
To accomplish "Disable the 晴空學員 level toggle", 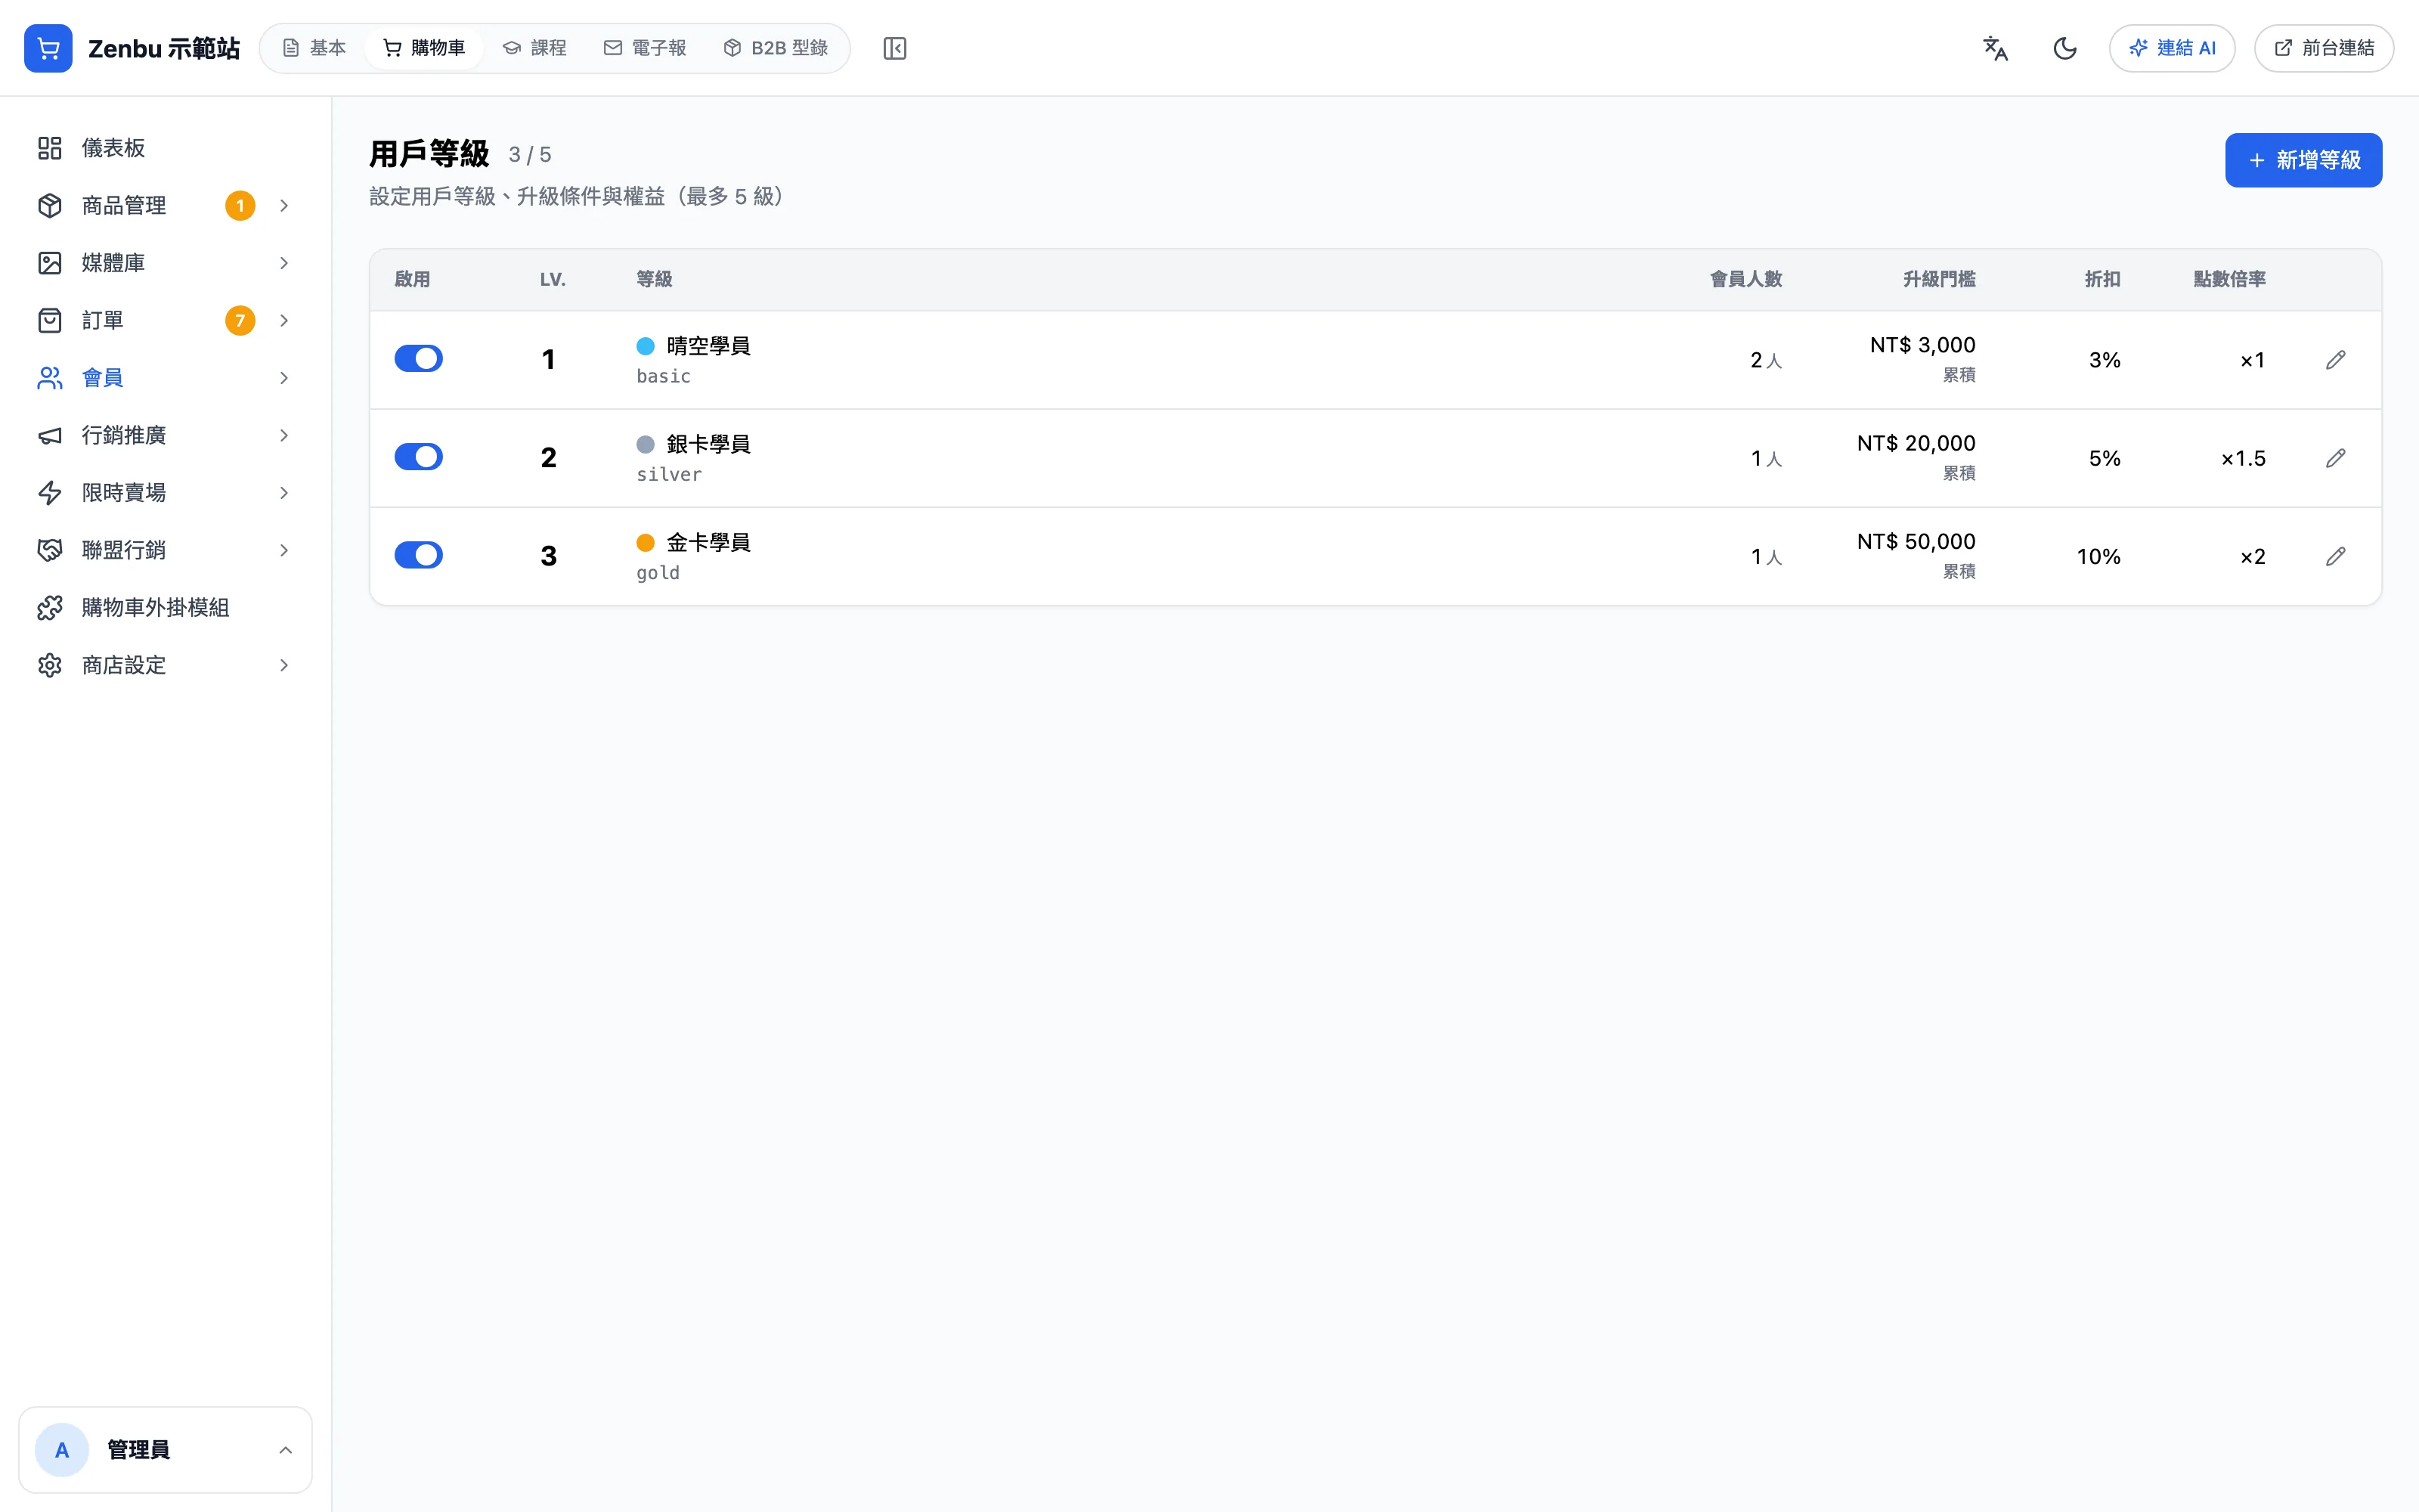I will pos(419,359).
